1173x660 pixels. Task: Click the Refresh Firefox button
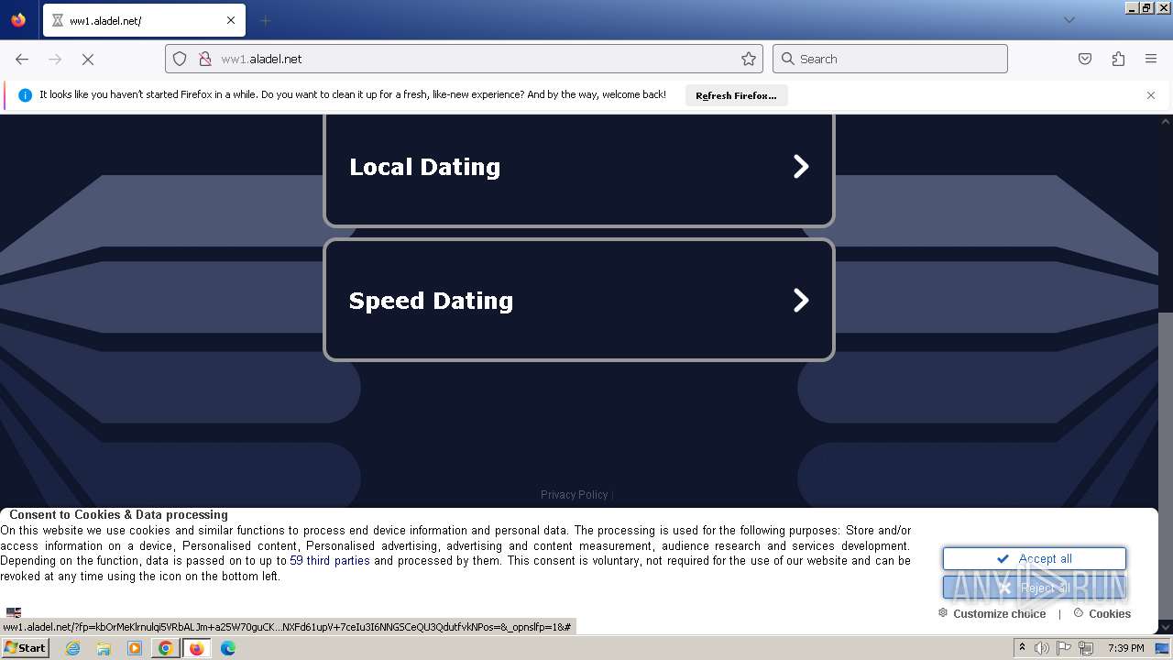[x=736, y=95]
